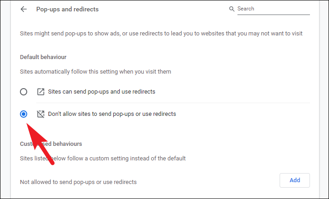
Task: Click the blocked pop-up crossed-out icon
Action: point(41,114)
